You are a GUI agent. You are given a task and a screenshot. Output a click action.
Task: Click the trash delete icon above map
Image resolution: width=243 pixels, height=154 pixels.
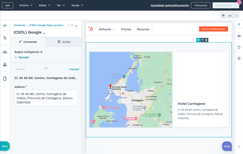(x=206, y=40)
